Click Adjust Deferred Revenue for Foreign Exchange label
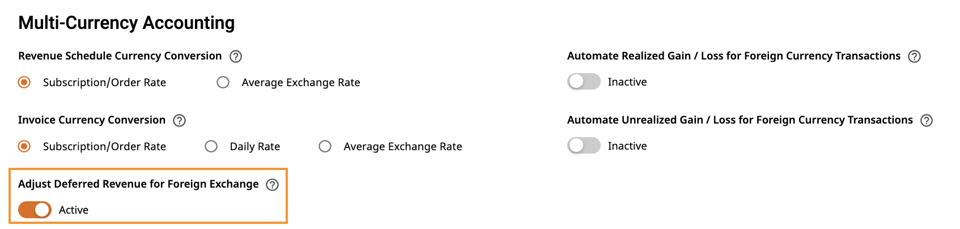Image resolution: width=960 pixels, height=229 pixels. point(138,184)
